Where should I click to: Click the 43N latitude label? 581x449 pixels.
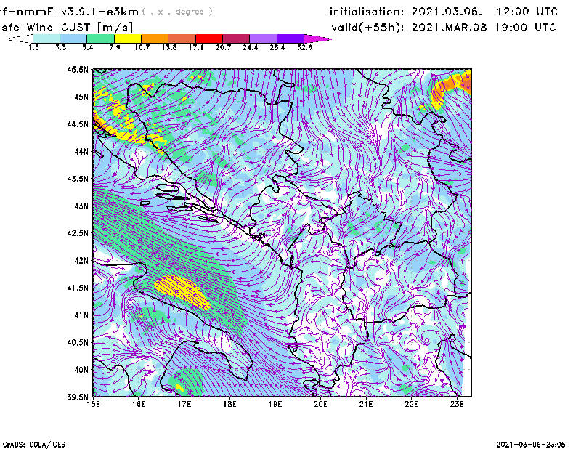(x=81, y=206)
